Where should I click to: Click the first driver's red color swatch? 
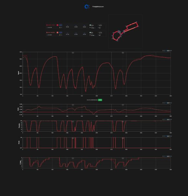pos(57,25)
